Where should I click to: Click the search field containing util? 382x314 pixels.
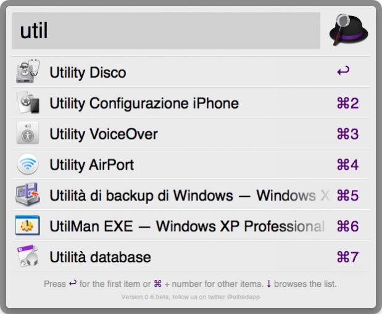pyautogui.click(x=166, y=31)
